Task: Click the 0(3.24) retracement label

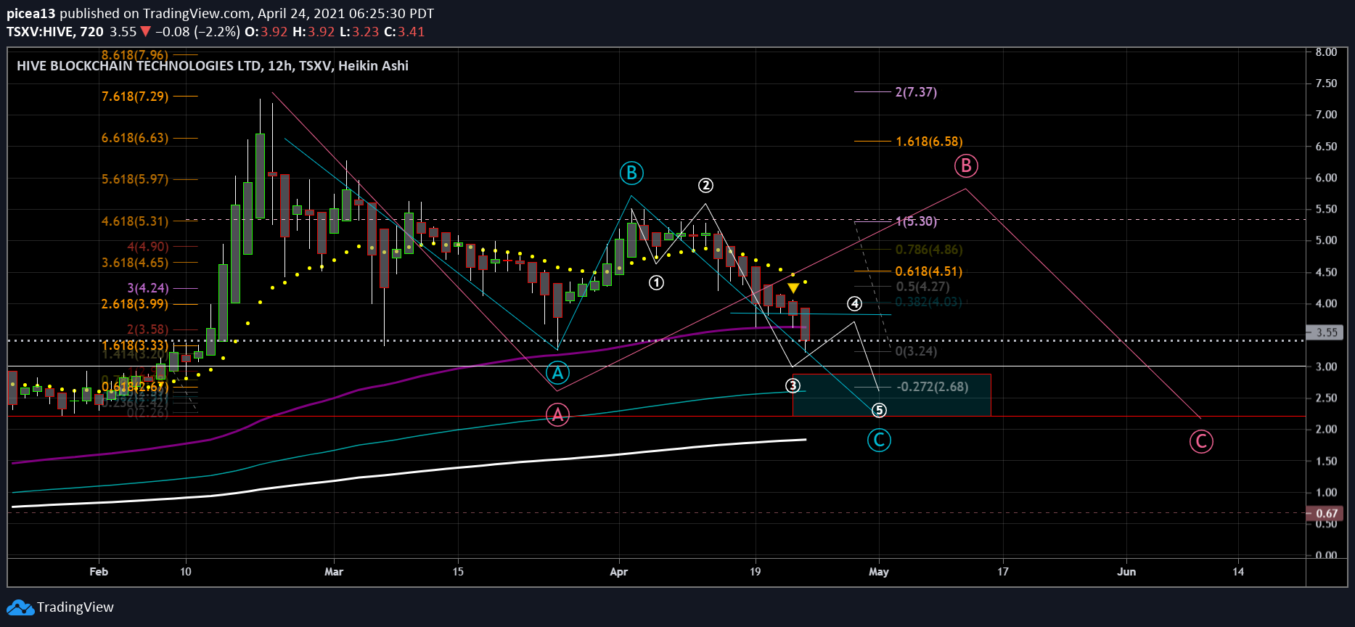Action: [x=917, y=351]
